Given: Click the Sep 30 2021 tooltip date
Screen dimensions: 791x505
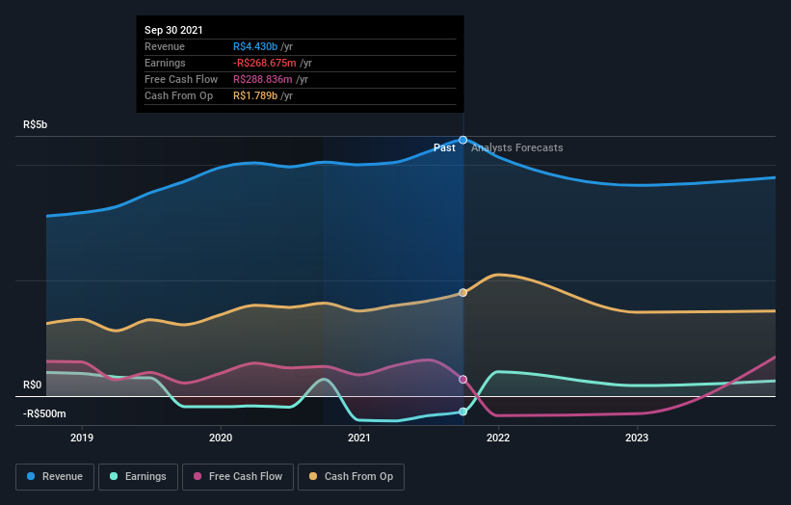Looking at the screenshot, I should pos(173,30).
